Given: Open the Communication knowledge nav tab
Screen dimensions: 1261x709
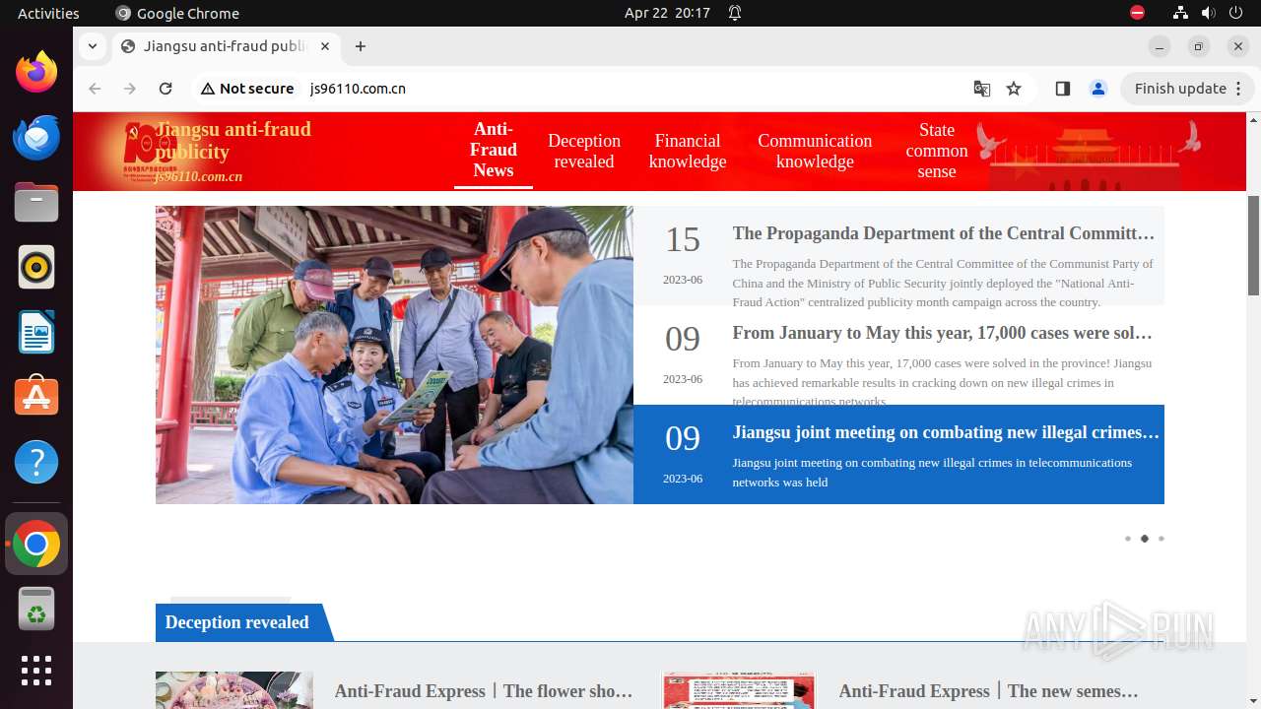Looking at the screenshot, I should [815, 151].
